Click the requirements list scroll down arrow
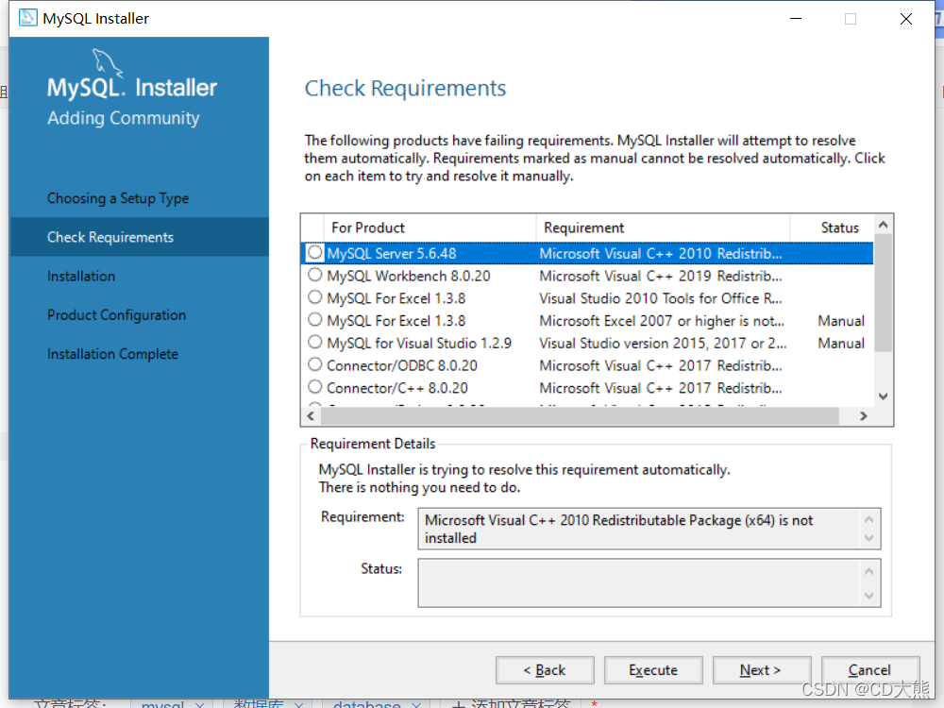 pyautogui.click(x=884, y=396)
